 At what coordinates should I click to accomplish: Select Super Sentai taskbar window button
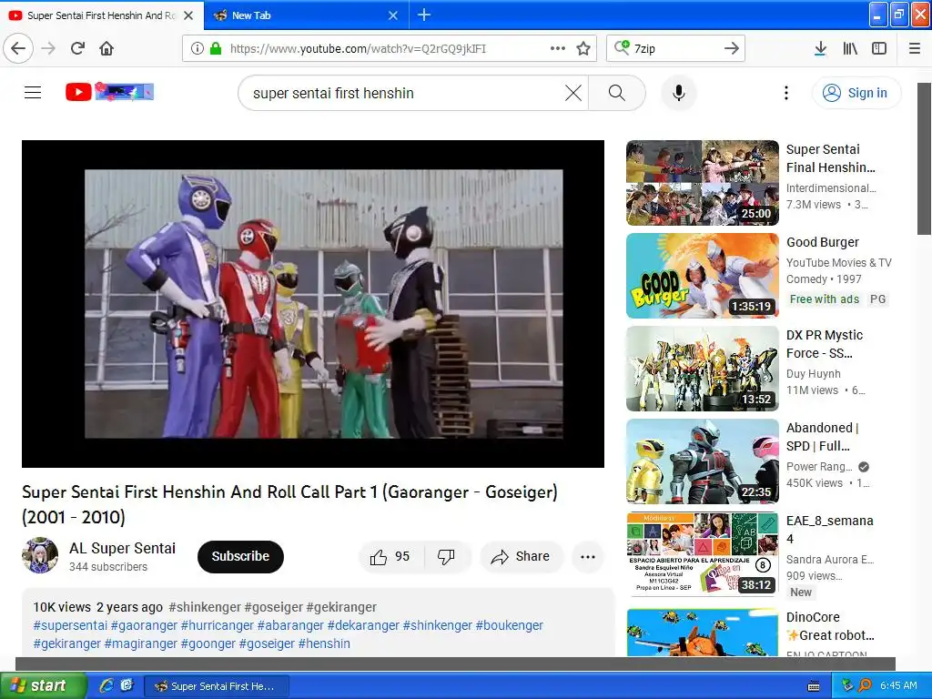pos(217,686)
